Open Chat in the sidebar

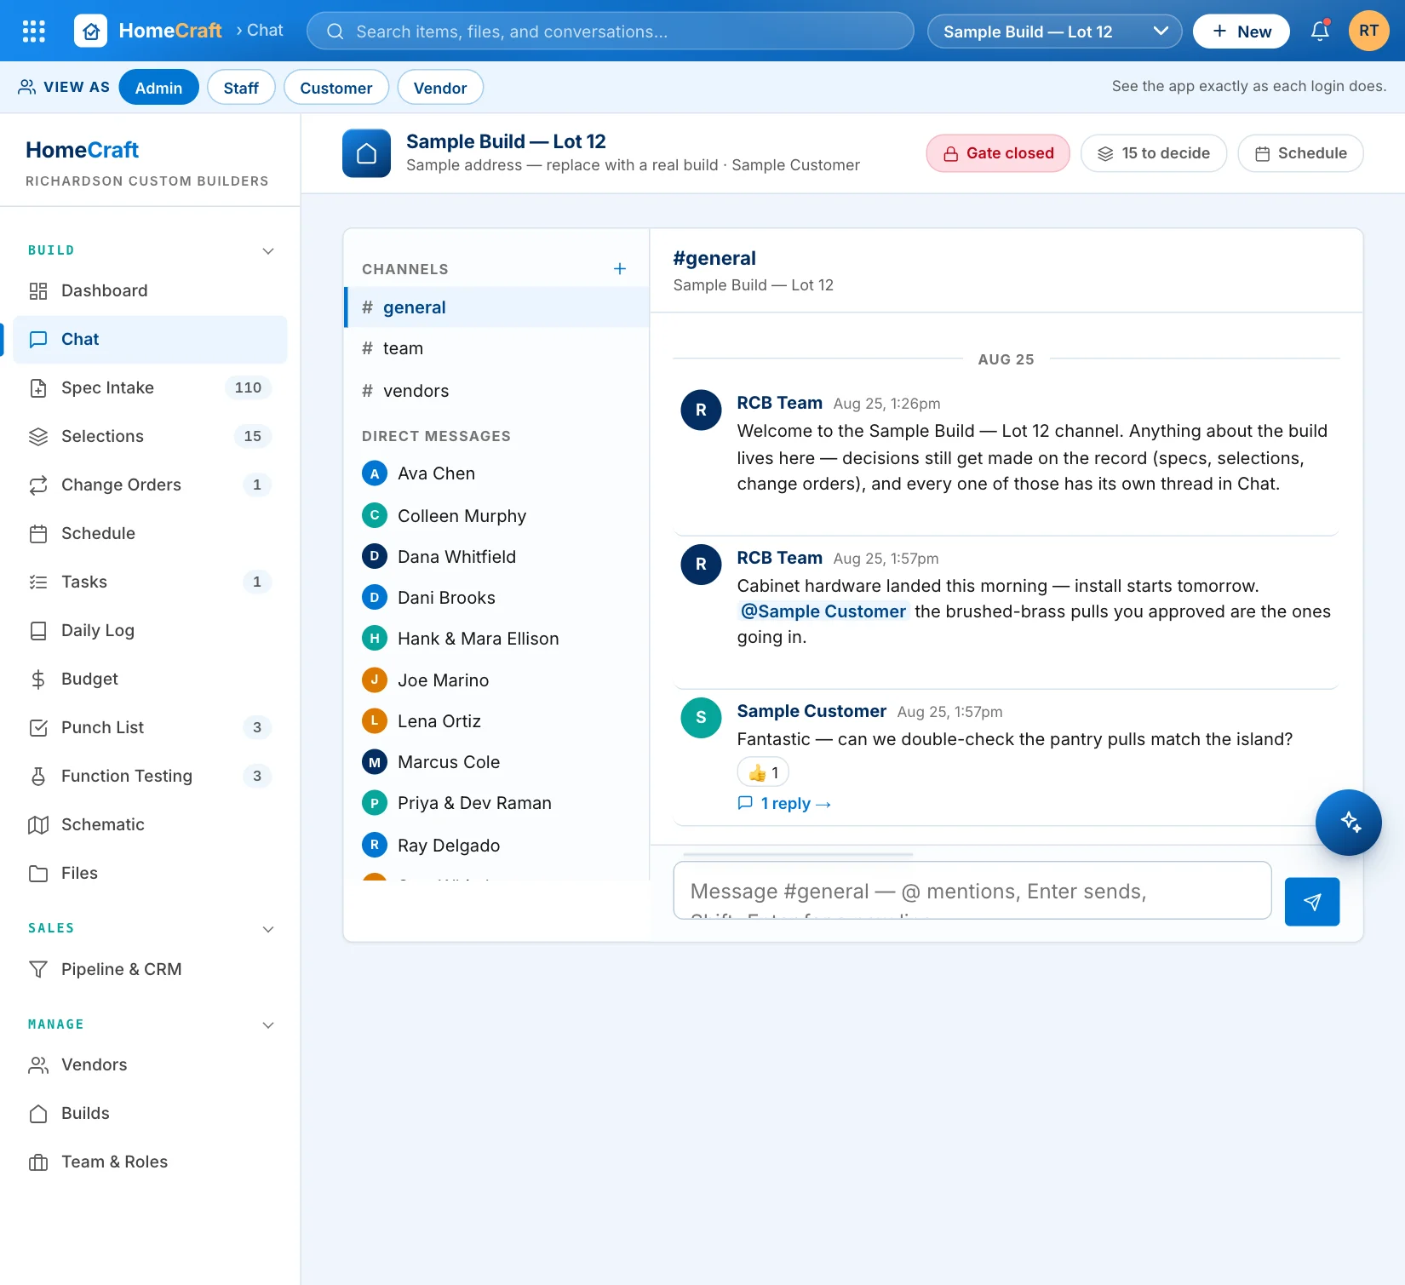(150, 340)
